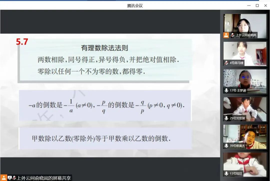Click the muted mic icon beside 4号高马婕
The image size is (270, 181).
tap(226, 63)
